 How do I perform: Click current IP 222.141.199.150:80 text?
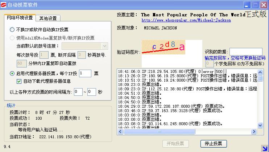(x=65, y=137)
